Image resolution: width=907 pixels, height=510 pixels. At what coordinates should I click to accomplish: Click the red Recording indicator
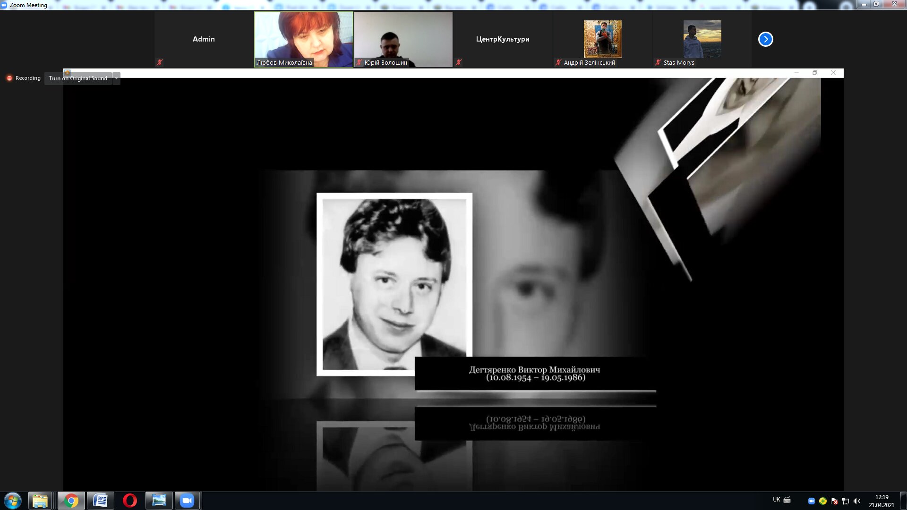point(9,78)
